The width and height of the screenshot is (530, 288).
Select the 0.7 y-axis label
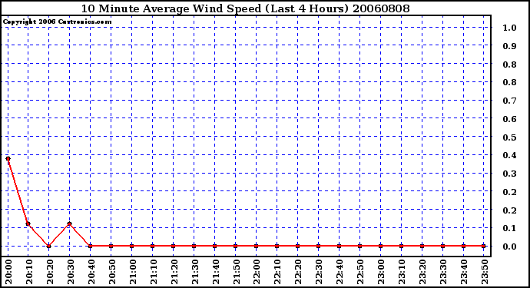510,101
